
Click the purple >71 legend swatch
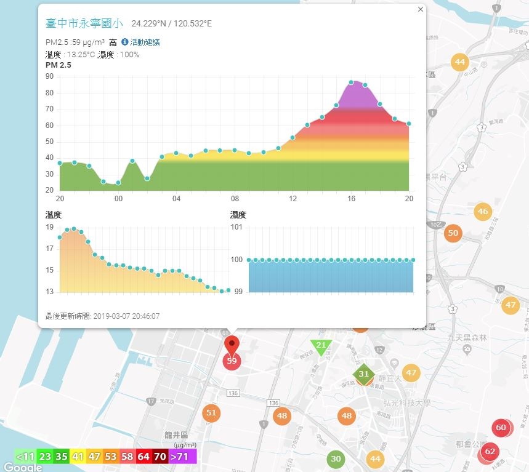click(x=182, y=457)
